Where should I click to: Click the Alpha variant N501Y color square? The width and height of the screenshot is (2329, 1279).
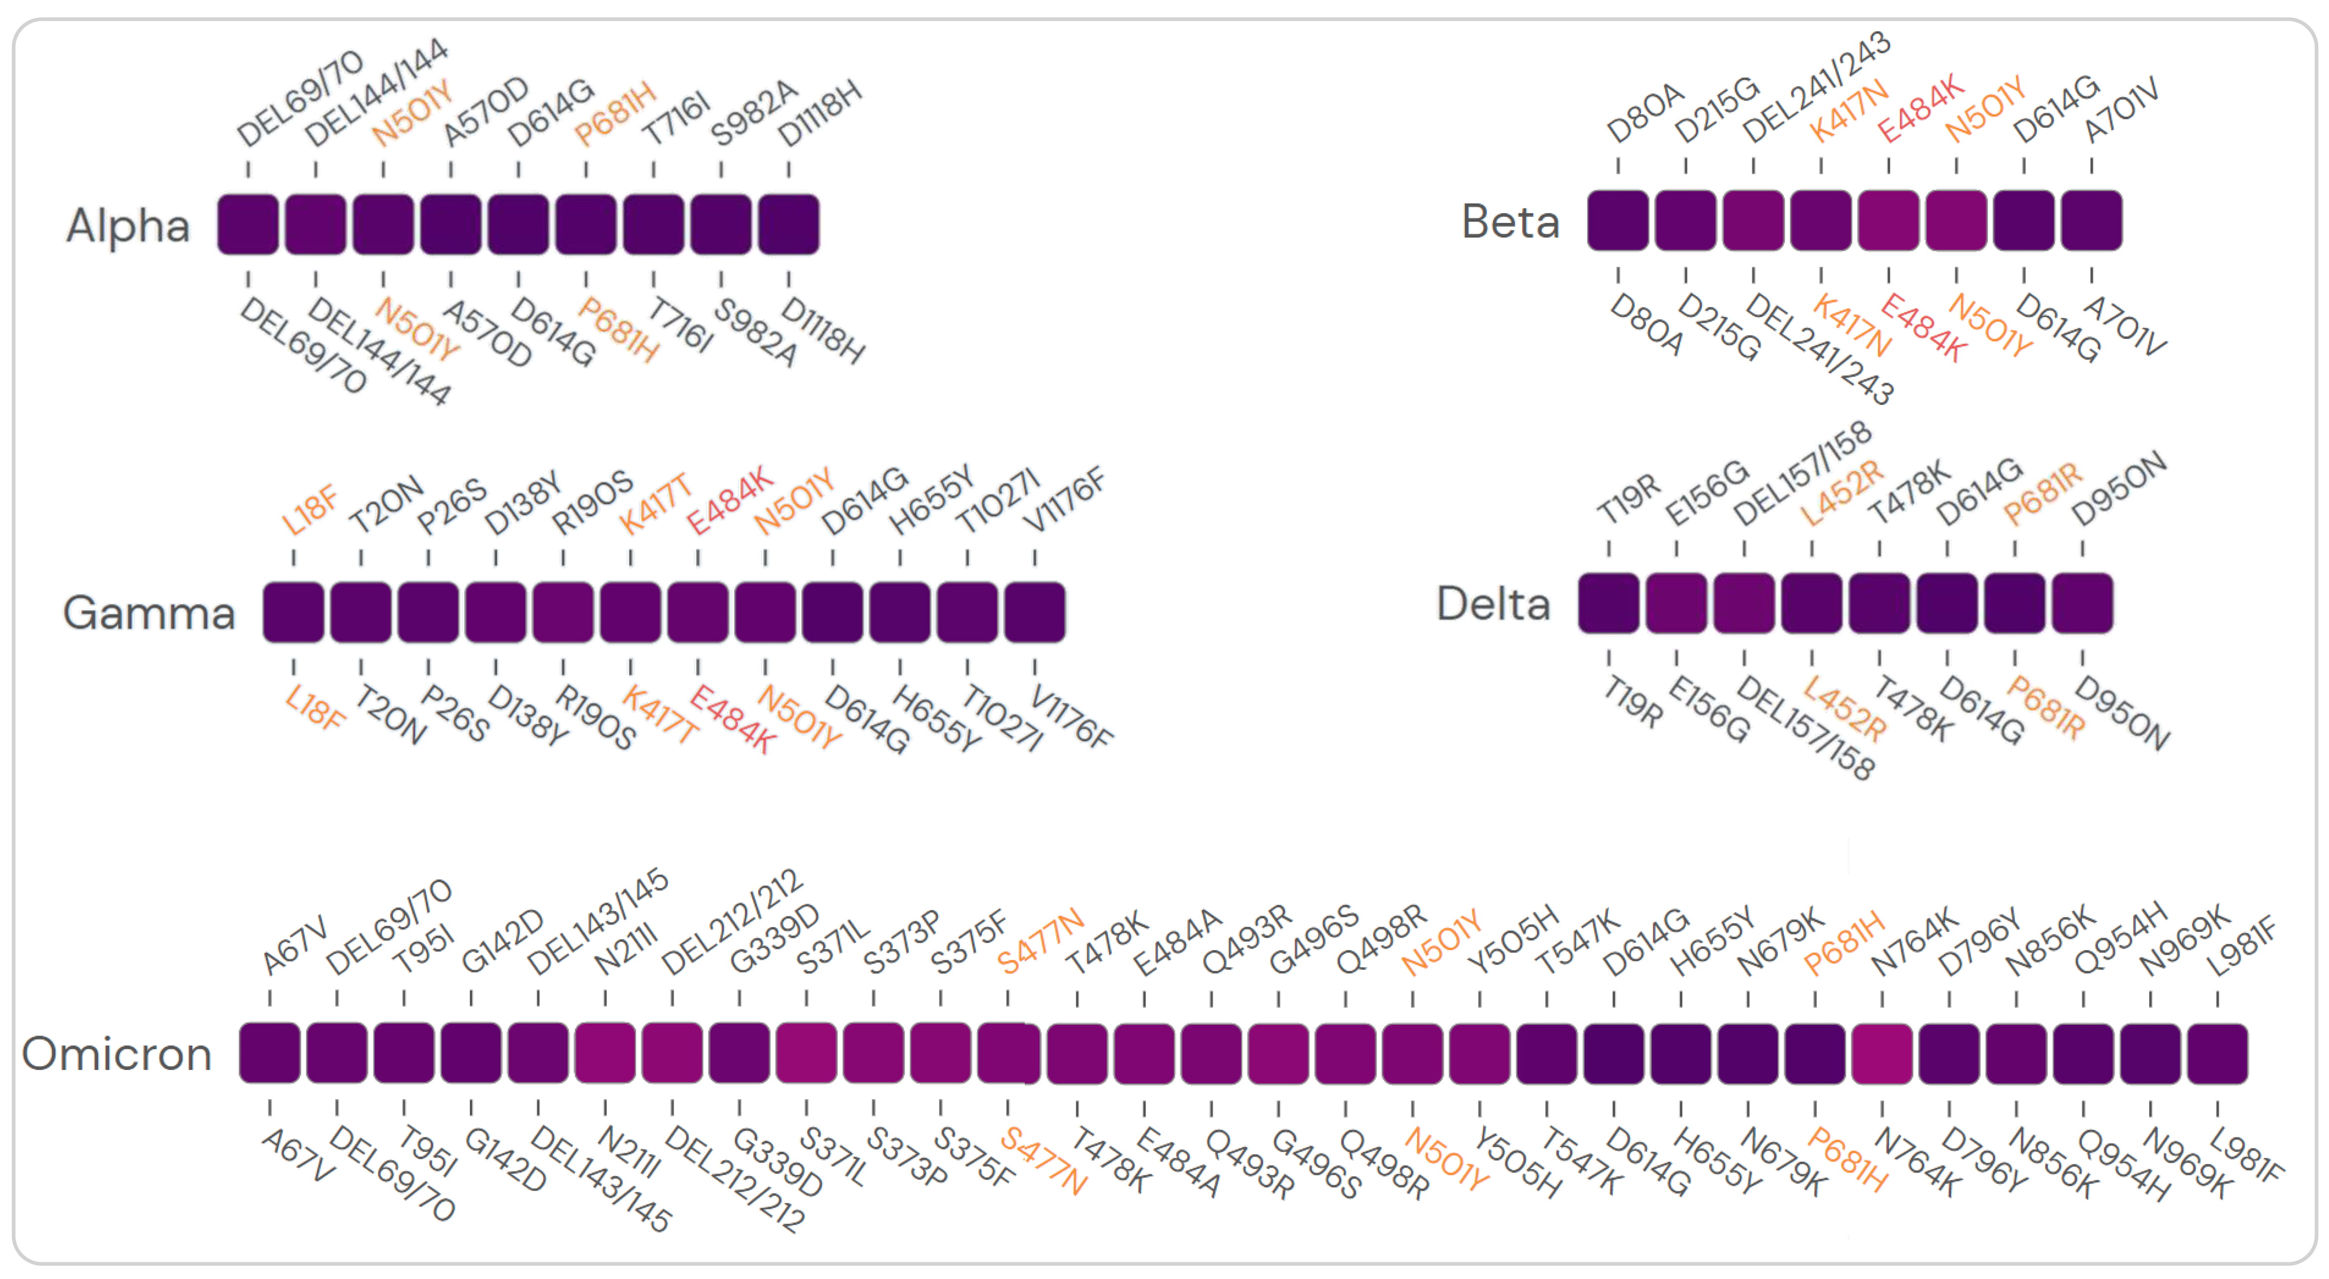[384, 224]
